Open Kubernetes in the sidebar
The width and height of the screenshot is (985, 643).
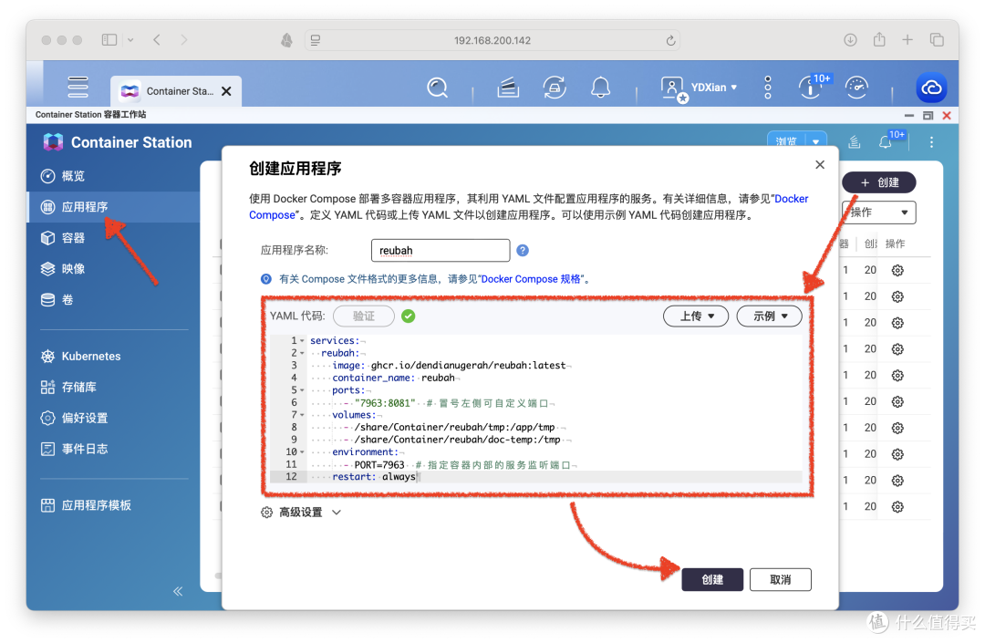tap(113, 356)
